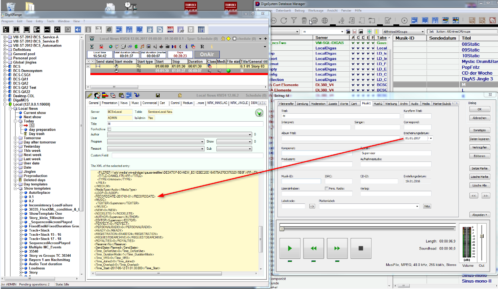498x289 pixels.
Task: Switch to the Musik2 tab
Action: (x=378, y=104)
